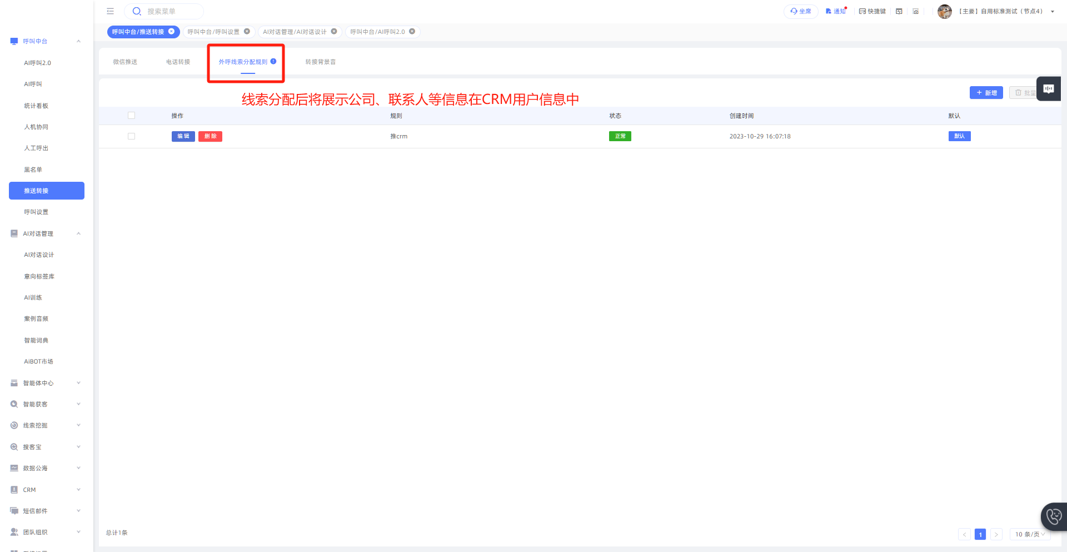
Task: Close the 呼叫中台/呼叫设置 page tab
Action: coord(247,32)
